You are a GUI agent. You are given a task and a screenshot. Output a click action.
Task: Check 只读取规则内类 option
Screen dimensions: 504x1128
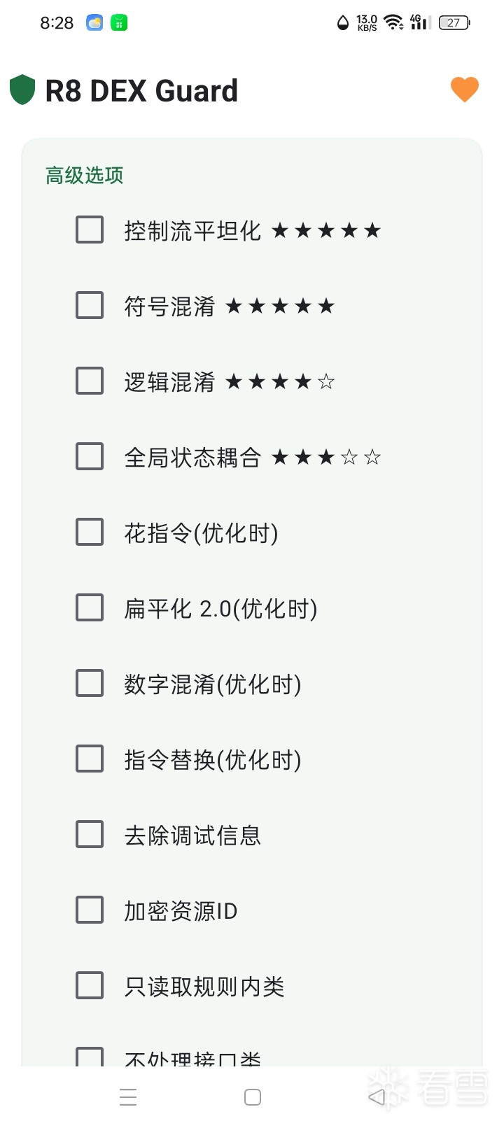point(90,985)
